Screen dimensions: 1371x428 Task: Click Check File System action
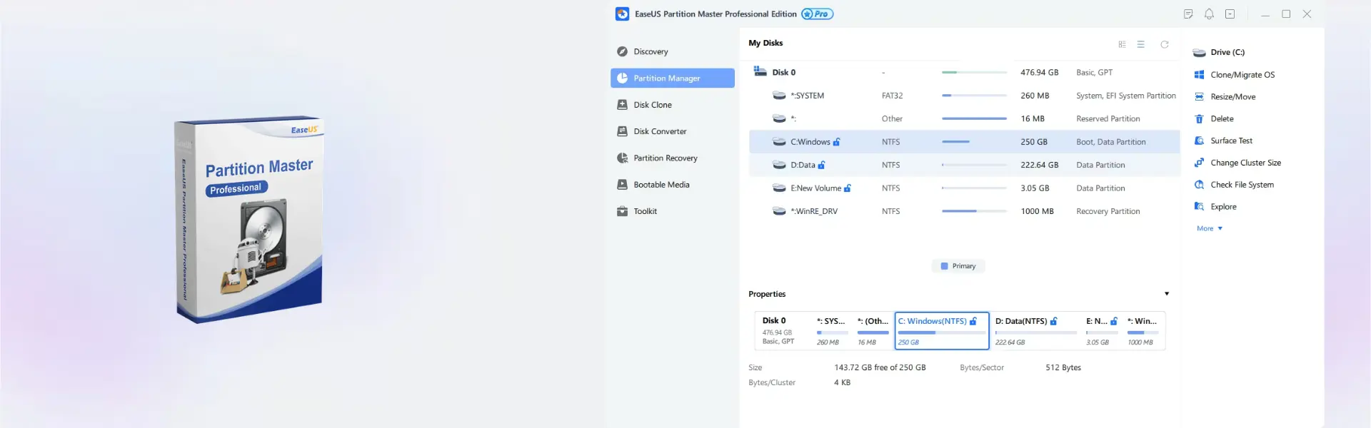pos(1242,184)
